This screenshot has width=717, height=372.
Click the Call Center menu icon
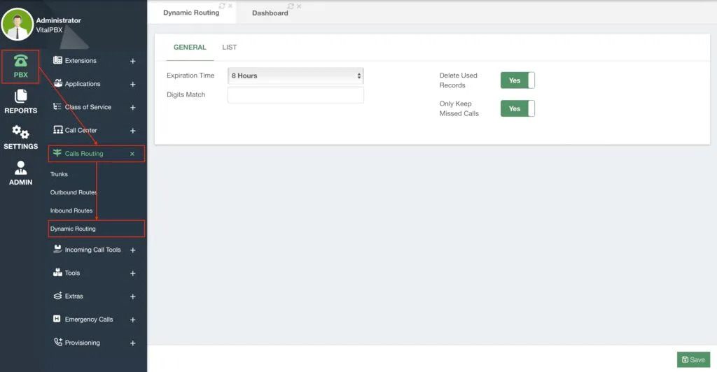coord(57,130)
